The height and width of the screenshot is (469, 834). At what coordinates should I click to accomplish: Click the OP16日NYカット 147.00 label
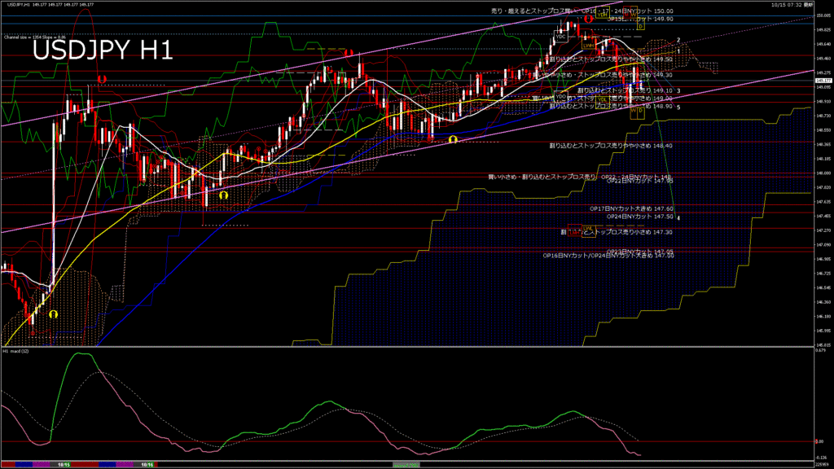point(608,256)
